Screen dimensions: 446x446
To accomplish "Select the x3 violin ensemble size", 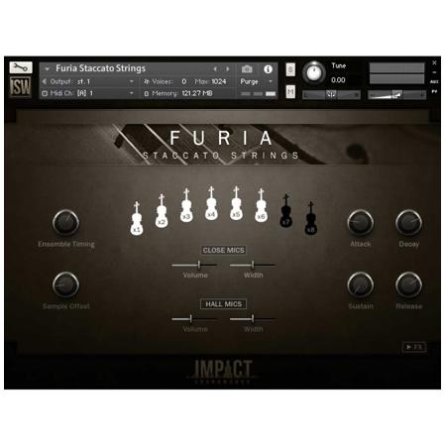I will [x=186, y=205].
